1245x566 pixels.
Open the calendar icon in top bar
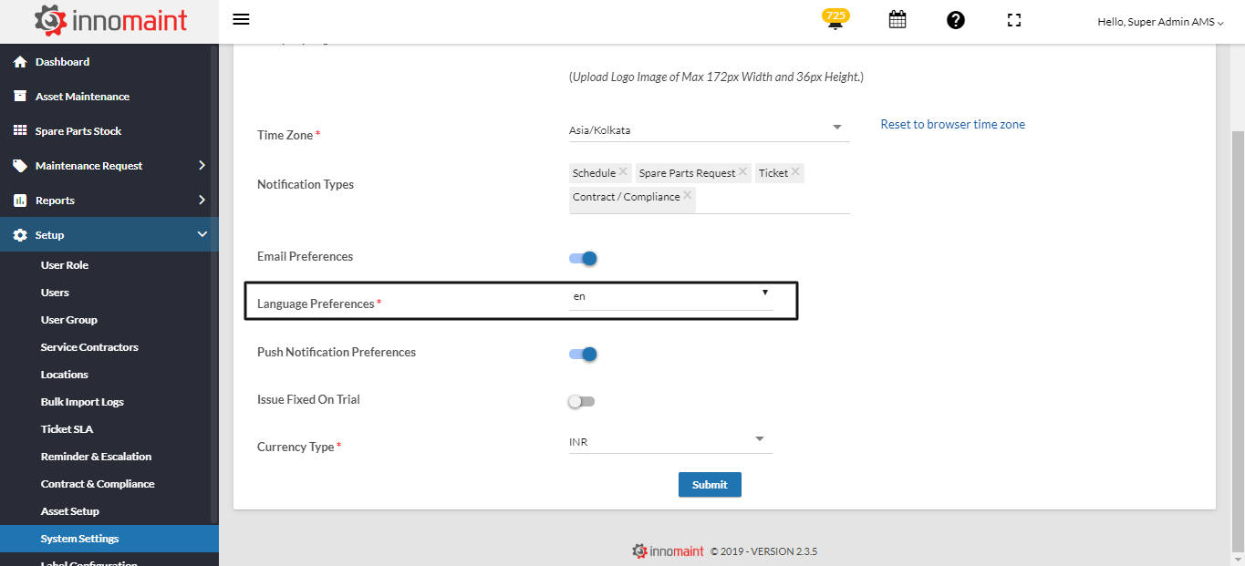(897, 20)
